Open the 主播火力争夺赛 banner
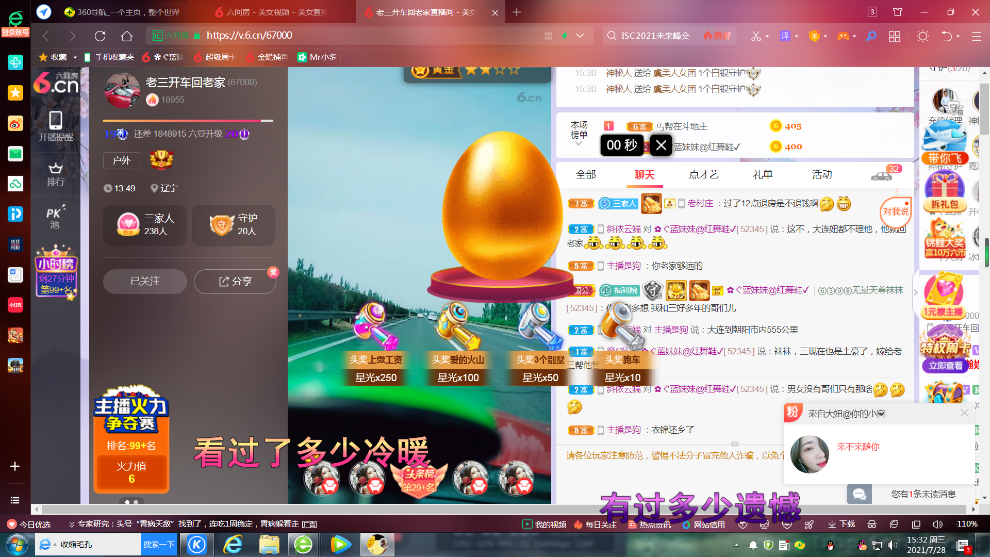 pos(131,438)
